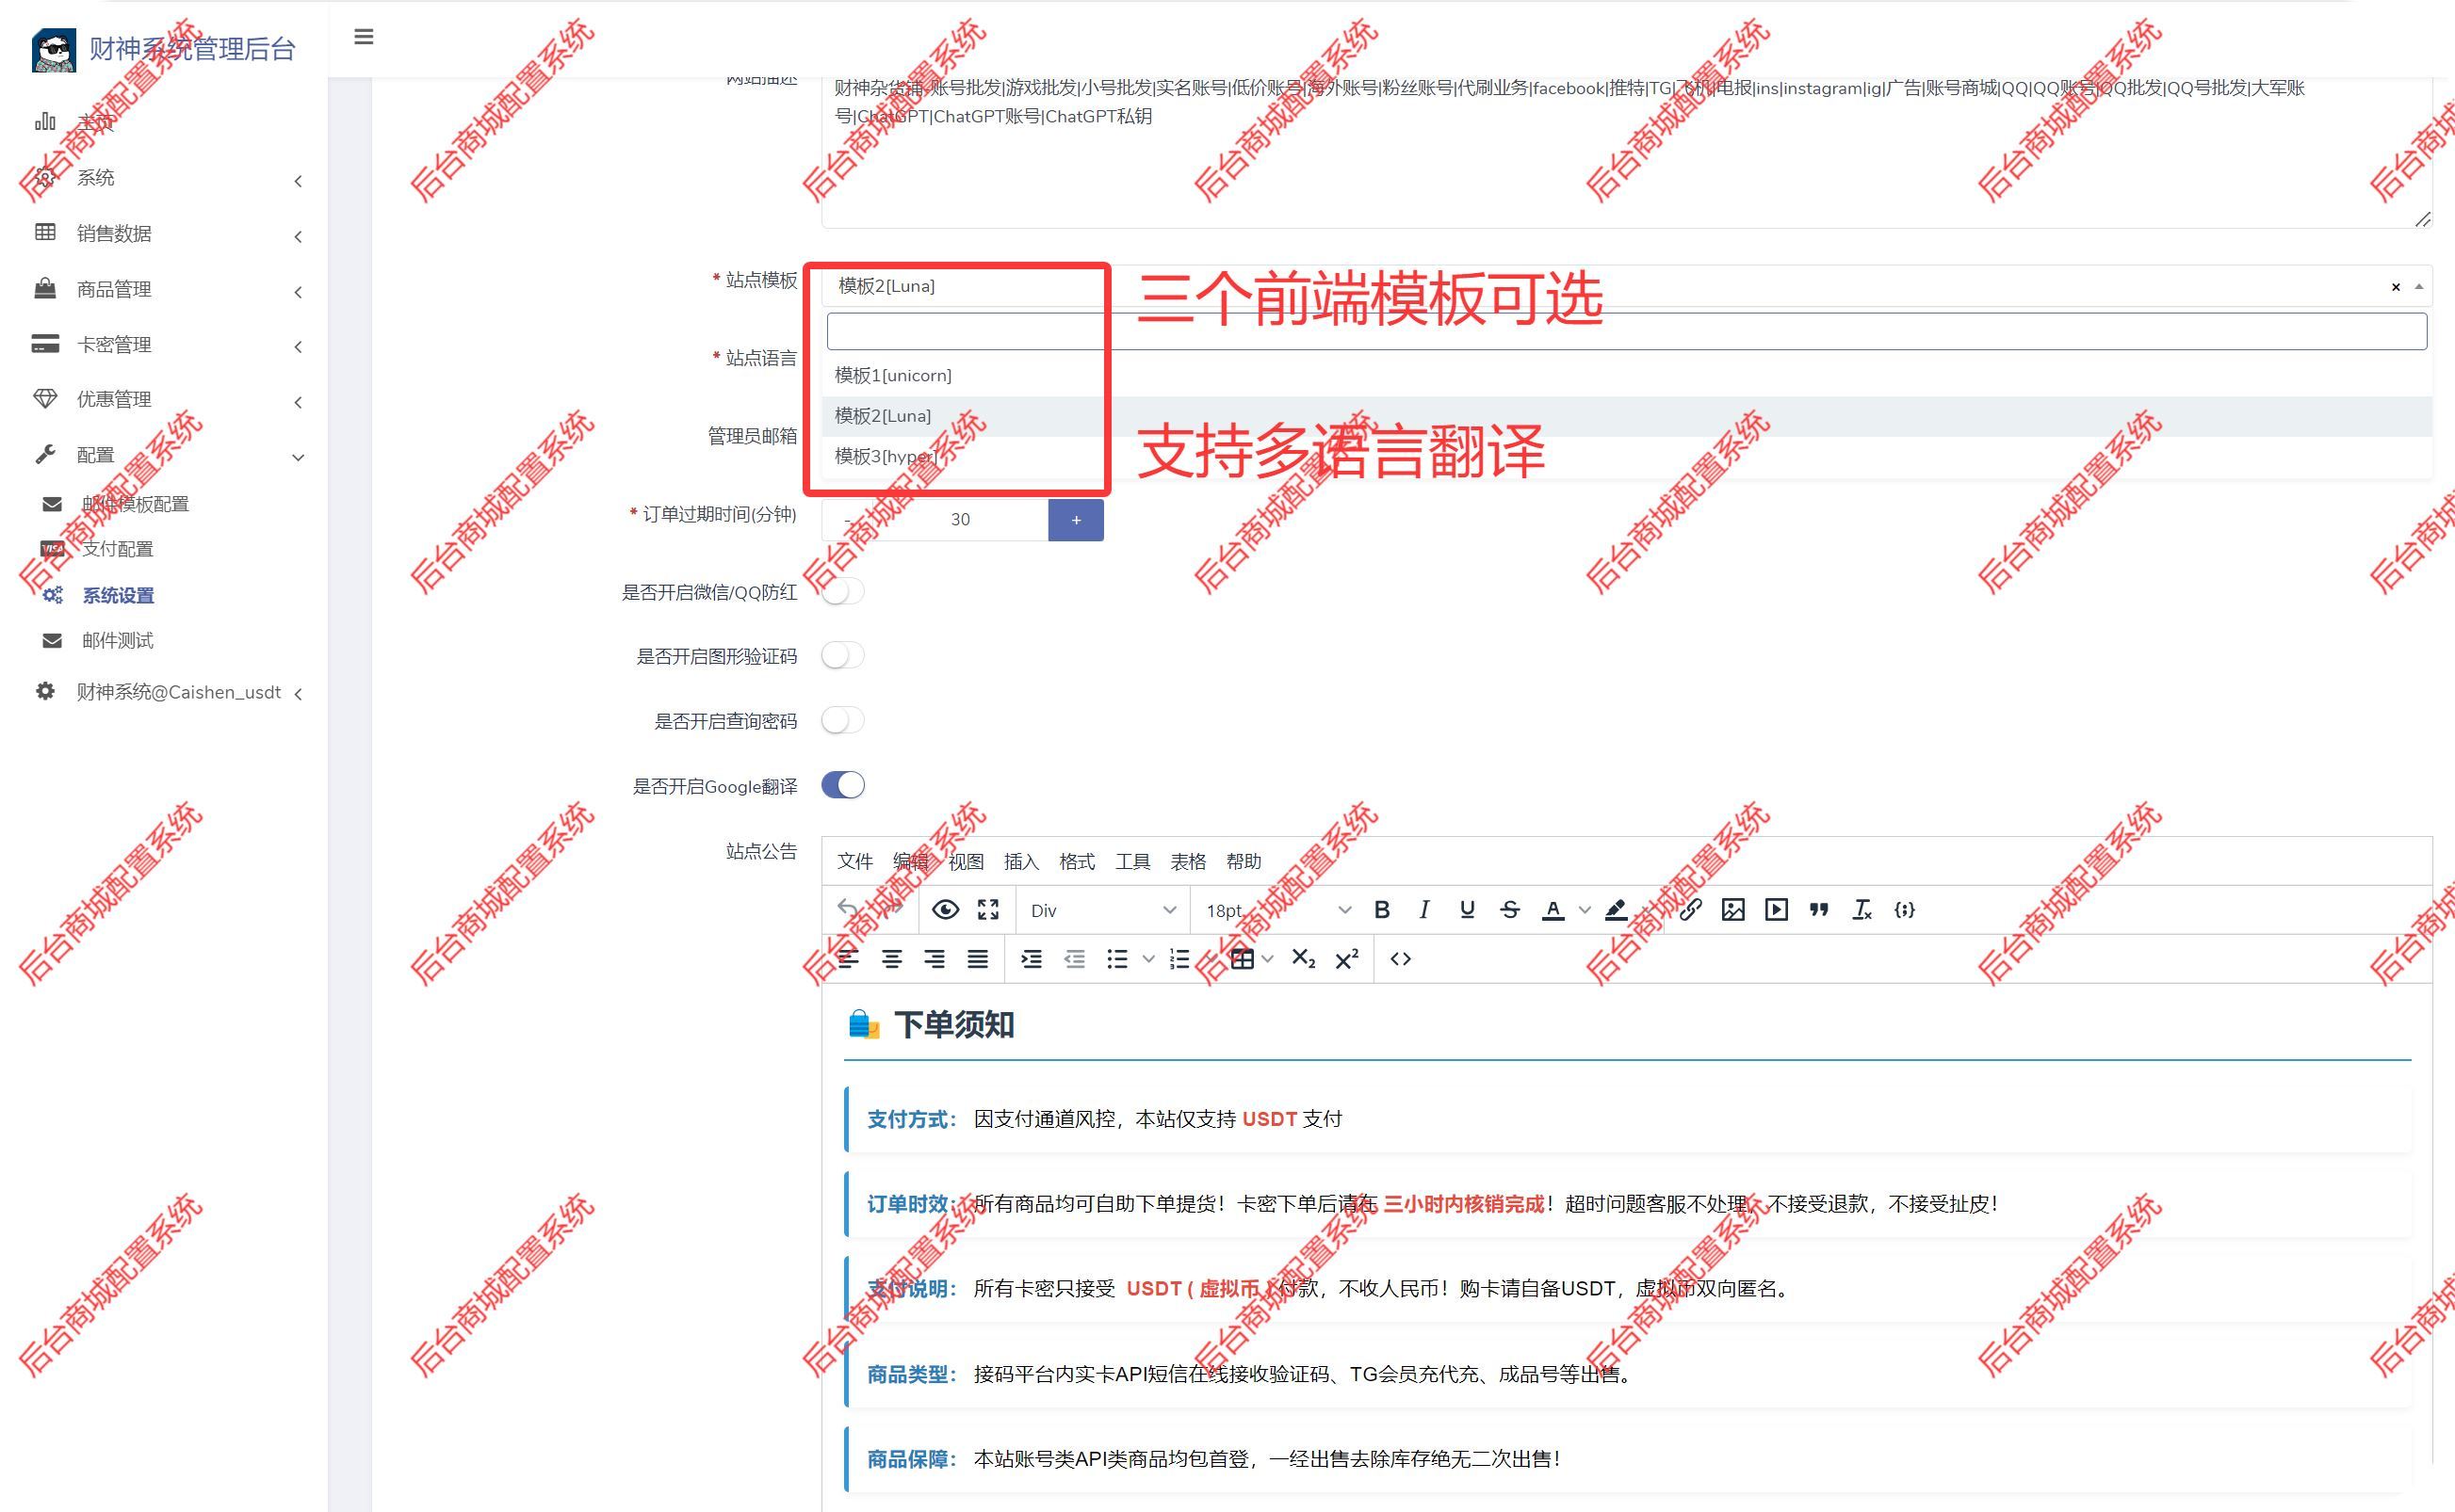Click the preview eye icon in editor
The height and width of the screenshot is (1512, 2455).
pos(944,909)
